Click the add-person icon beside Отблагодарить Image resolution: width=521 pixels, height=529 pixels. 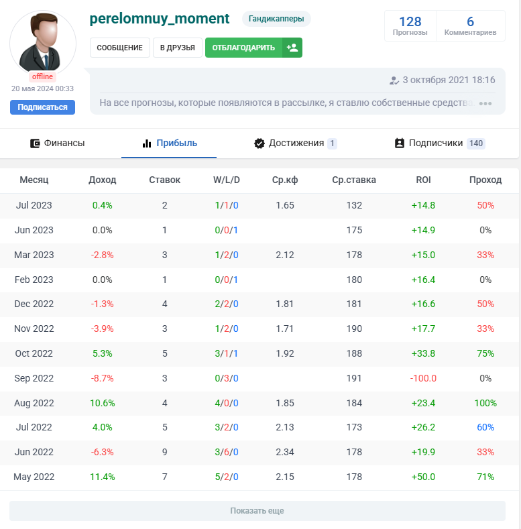(292, 48)
